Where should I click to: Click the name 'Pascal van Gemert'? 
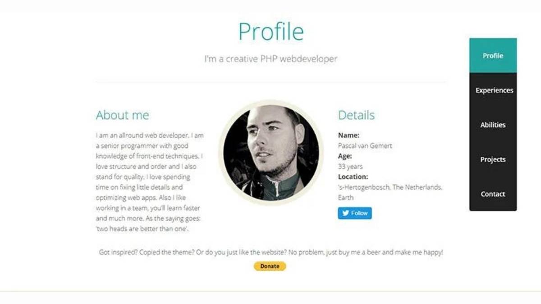[x=365, y=145]
